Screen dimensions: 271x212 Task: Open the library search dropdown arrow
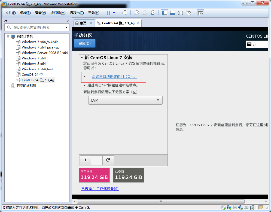(66, 28)
